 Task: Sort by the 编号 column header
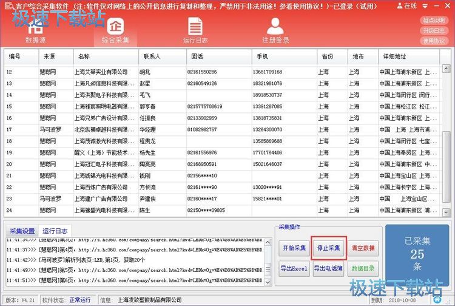coord(21,56)
